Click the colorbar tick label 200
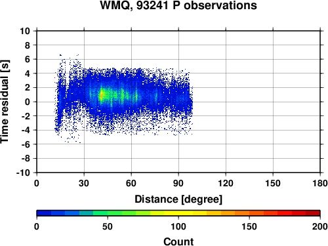328x246 pixels. tap(320, 226)
